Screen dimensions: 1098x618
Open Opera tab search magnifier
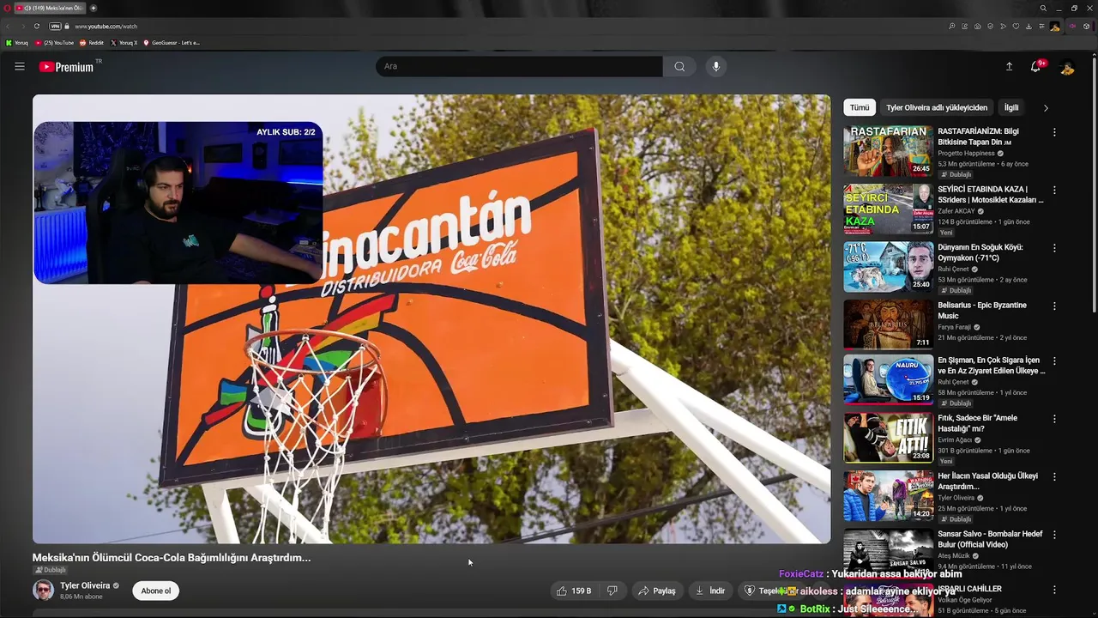pyautogui.click(x=1043, y=8)
